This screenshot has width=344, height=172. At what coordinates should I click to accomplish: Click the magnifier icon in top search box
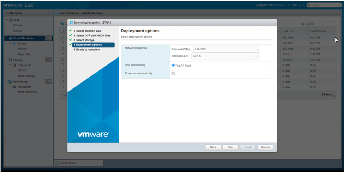pyautogui.click(x=309, y=5)
